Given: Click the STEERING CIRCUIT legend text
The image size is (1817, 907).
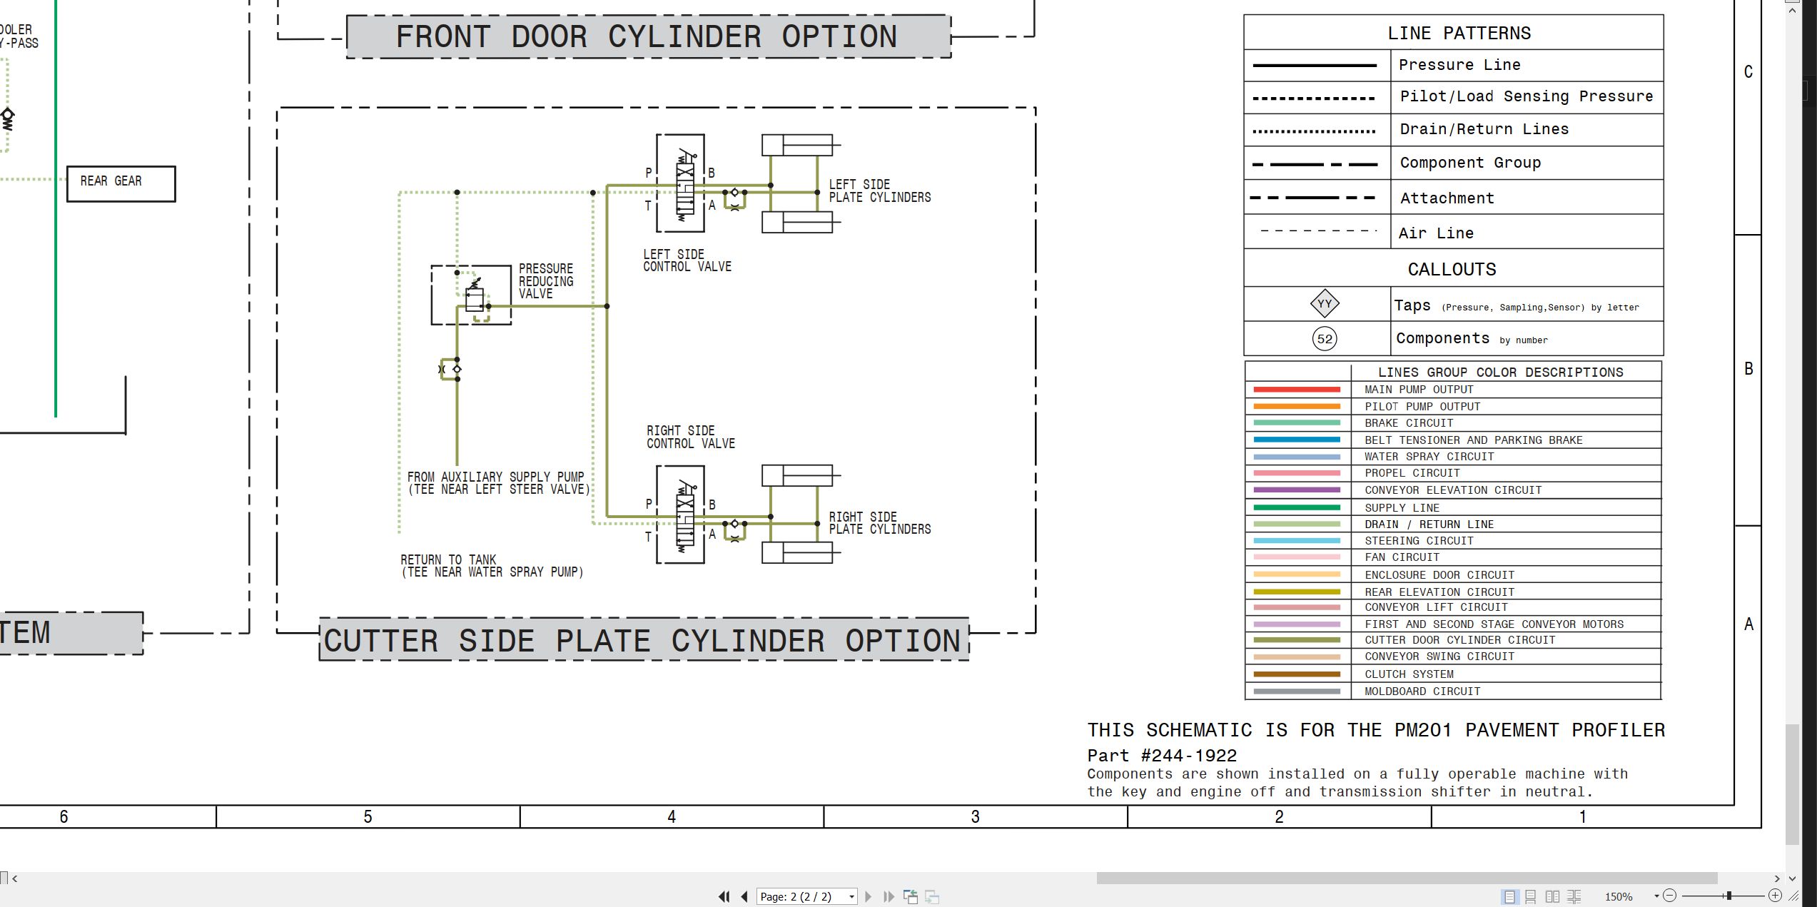Looking at the screenshot, I should (1419, 541).
